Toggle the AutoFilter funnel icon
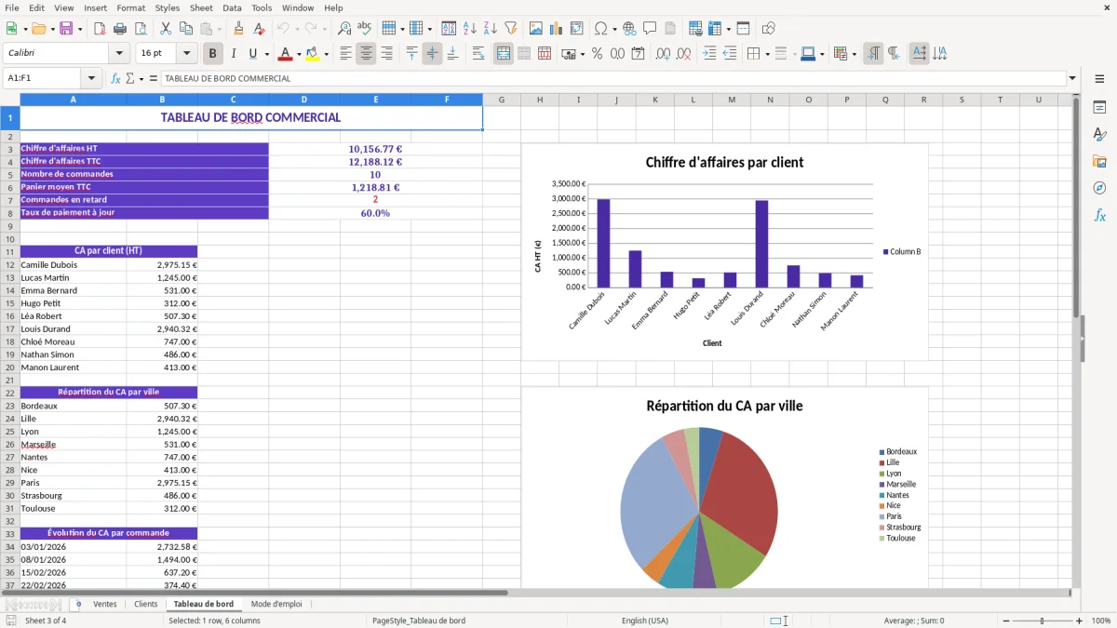1117x628 pixels. click(511, 29)
